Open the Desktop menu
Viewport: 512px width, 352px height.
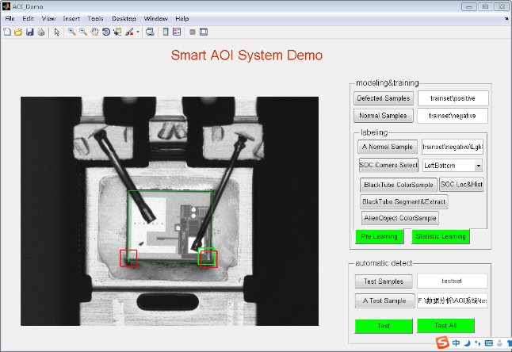point(124,18)
